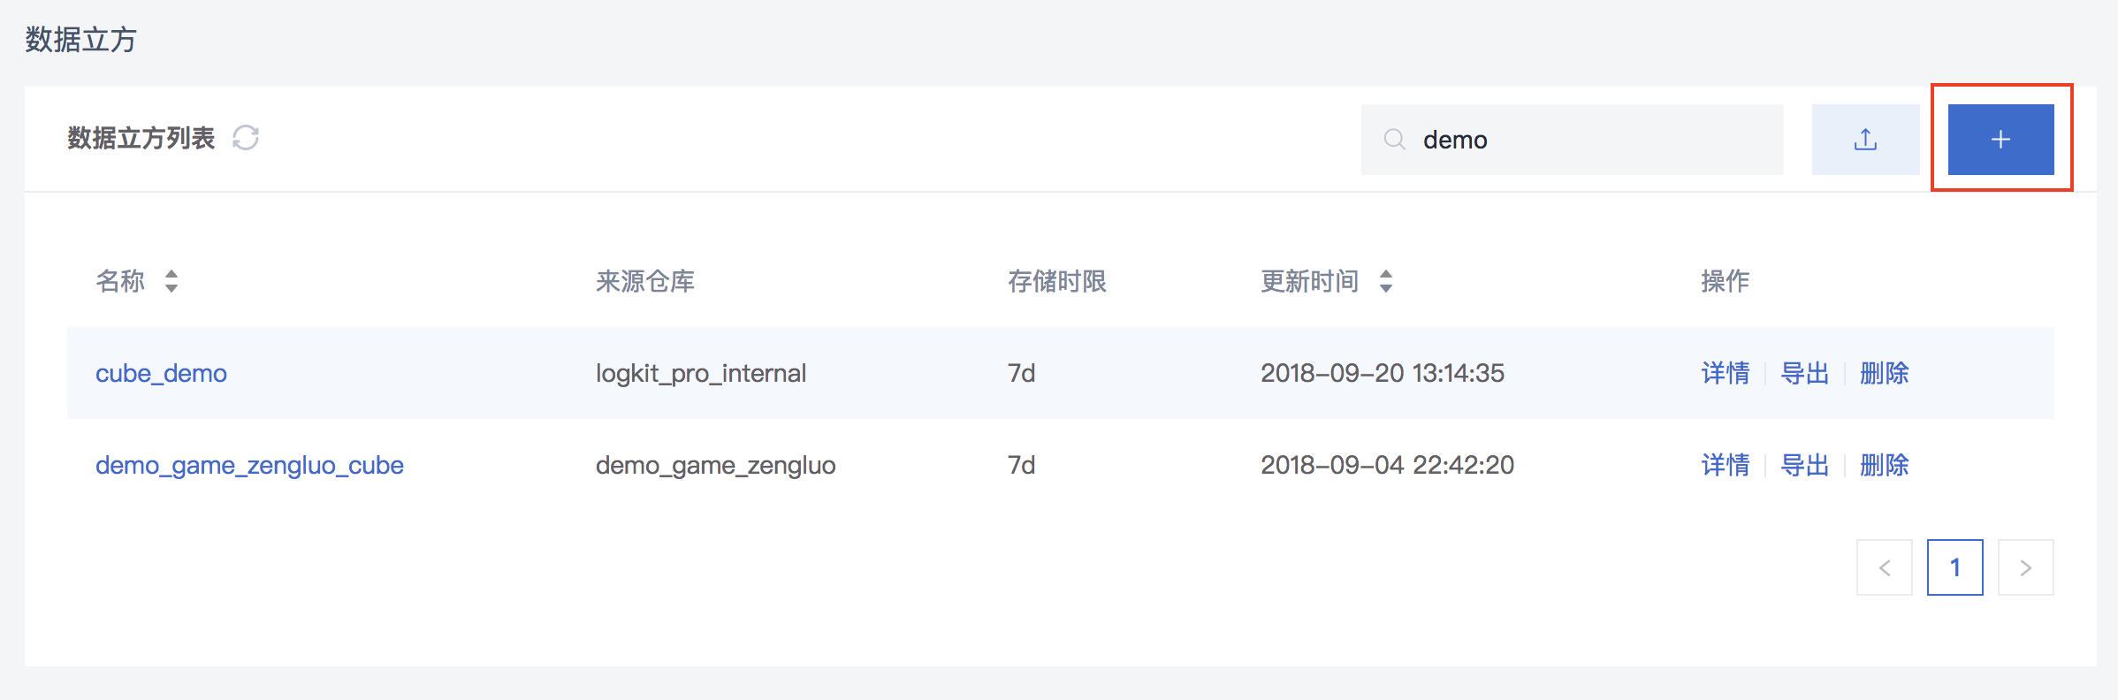
Task: Click 7d retention in demo_game_zengluo_cube row
Action: [1022, 465]
